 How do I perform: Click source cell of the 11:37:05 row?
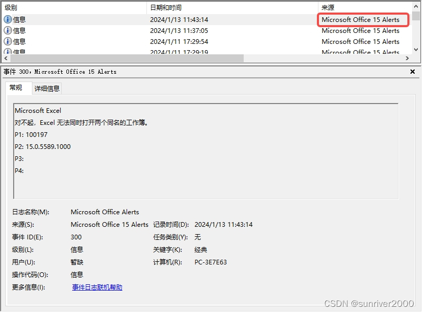[x=360, y=31]
